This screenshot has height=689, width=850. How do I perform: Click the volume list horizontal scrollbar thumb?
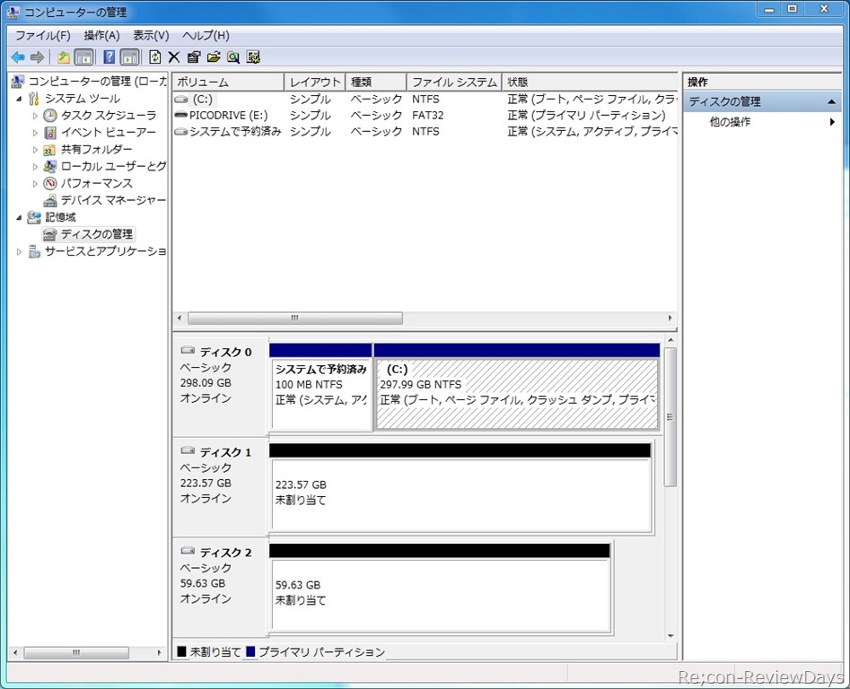(x=295, y=318)
